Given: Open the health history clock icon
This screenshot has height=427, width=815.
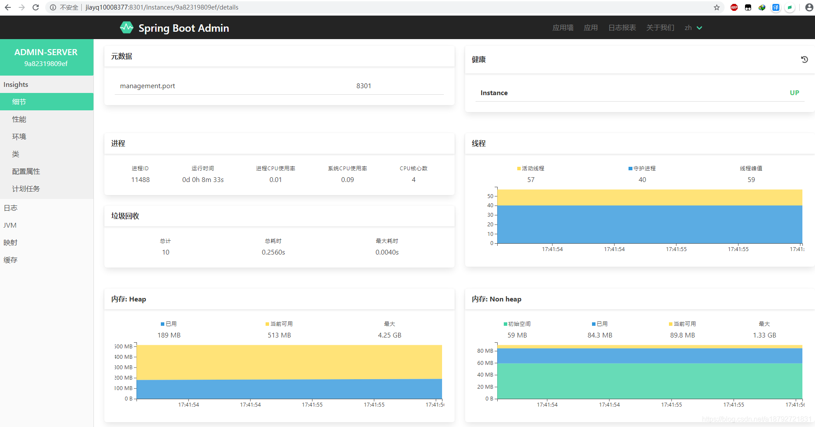Looking at the screenshot, I should [x=805, y=60].
